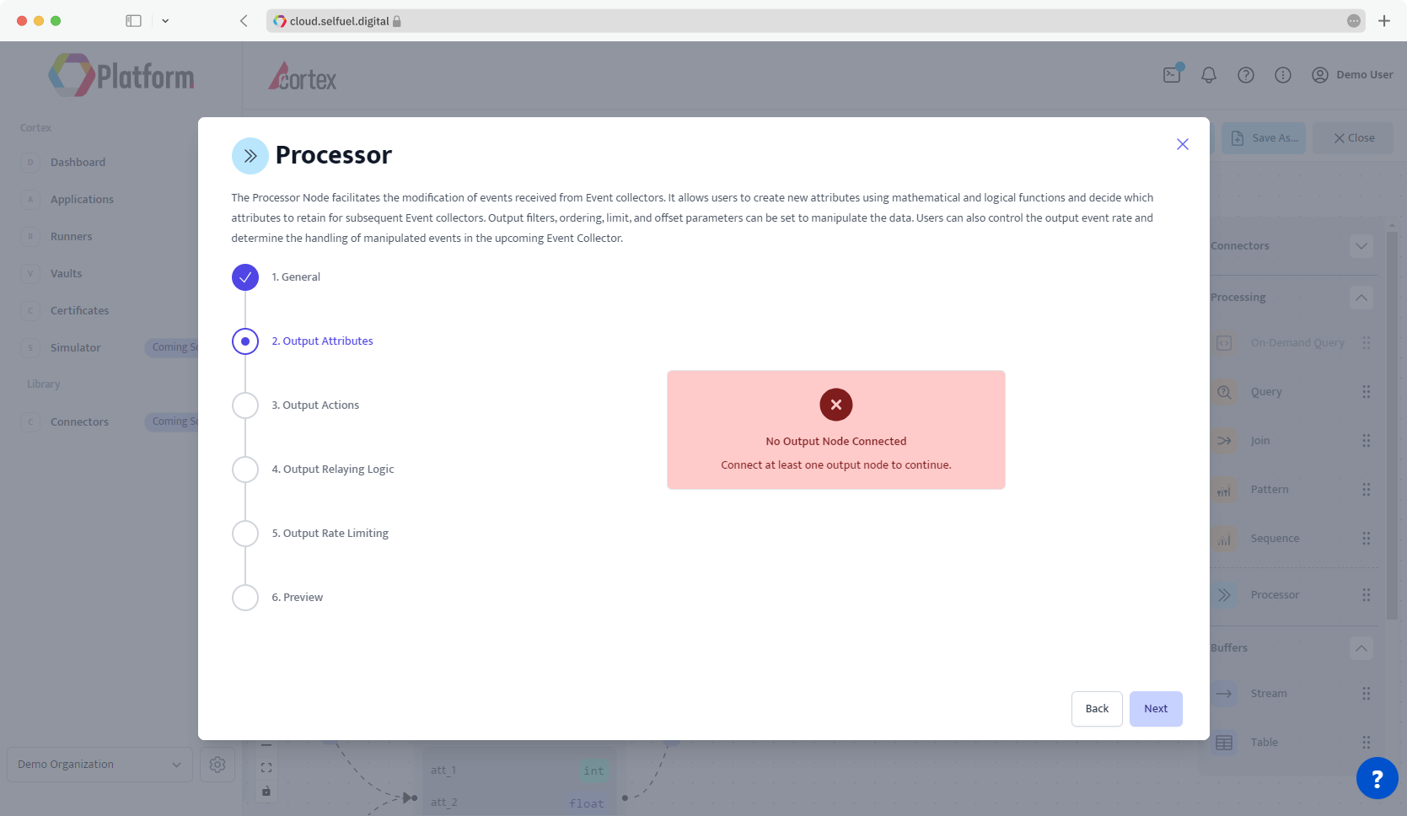Open Applications in the sidebar
Viewport: 1407px width, 816px height.
point(82,200)
